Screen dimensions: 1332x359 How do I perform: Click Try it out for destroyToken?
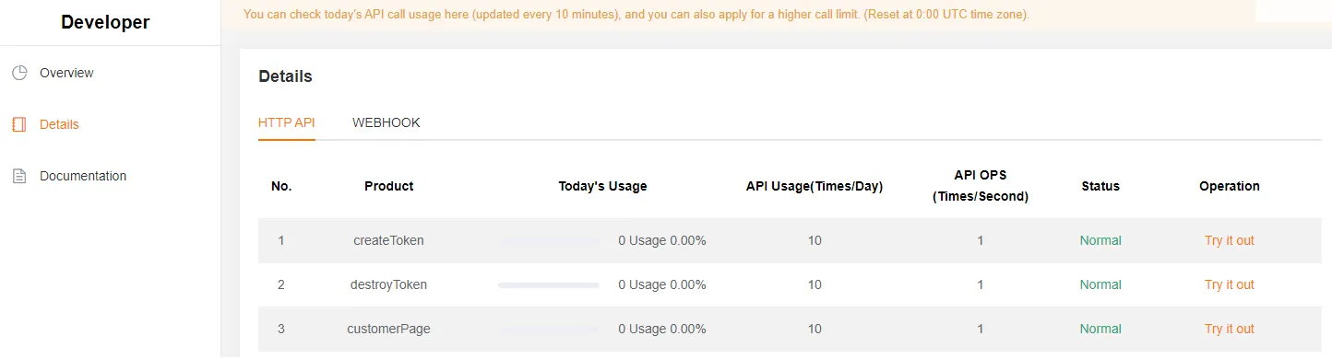(x=1230, y=284)
